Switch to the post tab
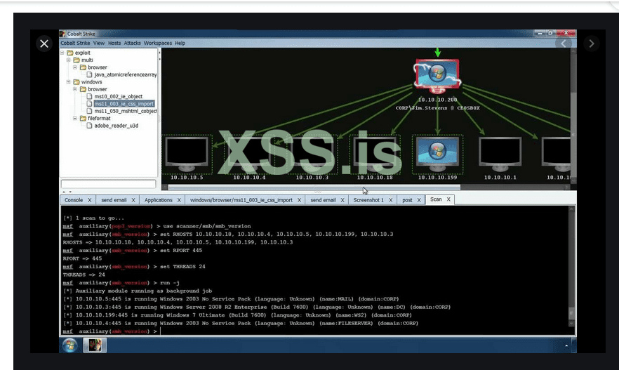Screen dimensions: 619x370 pyautogui.click(x=407, y=200)
